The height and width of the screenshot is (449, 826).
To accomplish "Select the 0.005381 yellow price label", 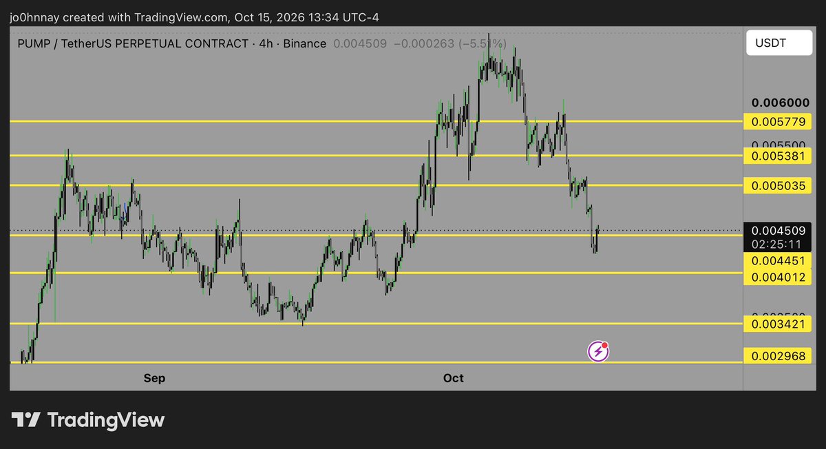I will point(779,156).
